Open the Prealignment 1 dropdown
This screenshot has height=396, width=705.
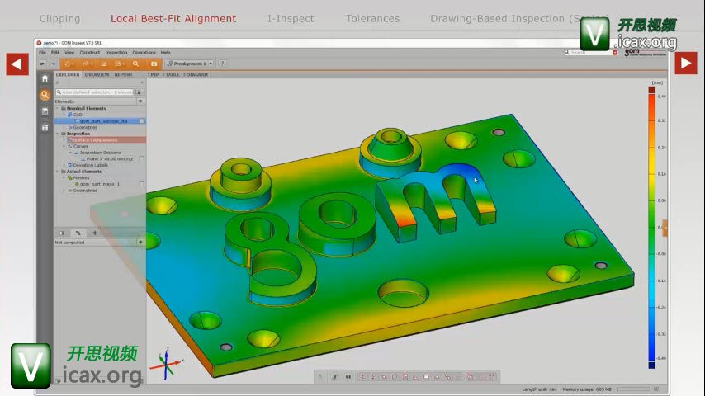(x=189, y=64)
